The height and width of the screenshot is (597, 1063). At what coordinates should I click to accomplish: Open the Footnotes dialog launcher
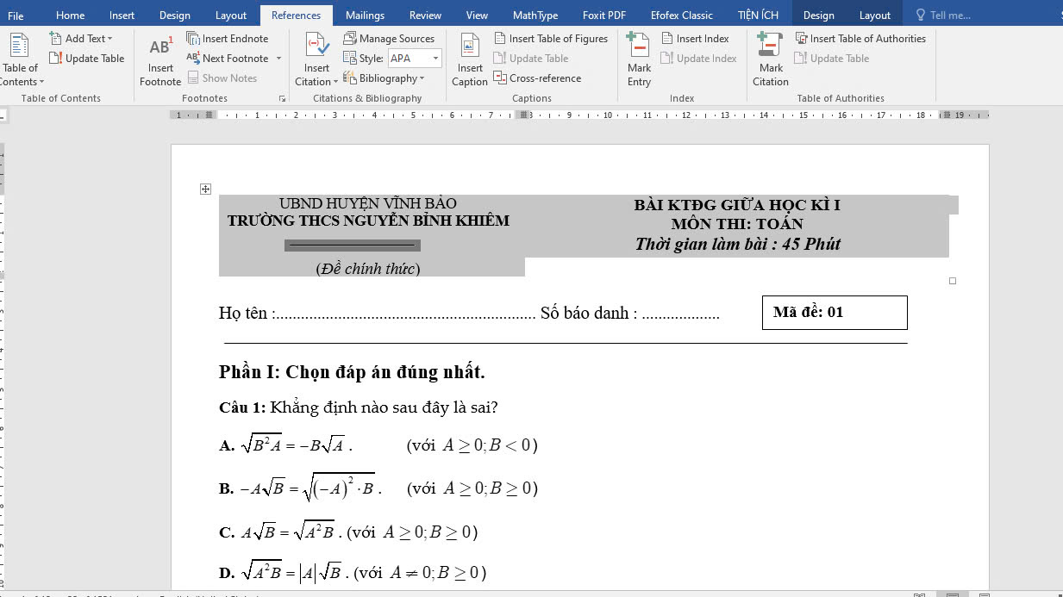pos(282,99)
